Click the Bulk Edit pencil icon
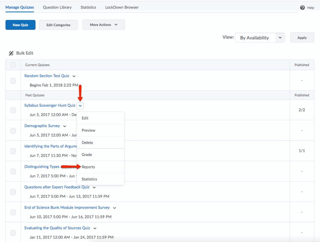Screen dimensions: 320x242 [x=11, y=53]
